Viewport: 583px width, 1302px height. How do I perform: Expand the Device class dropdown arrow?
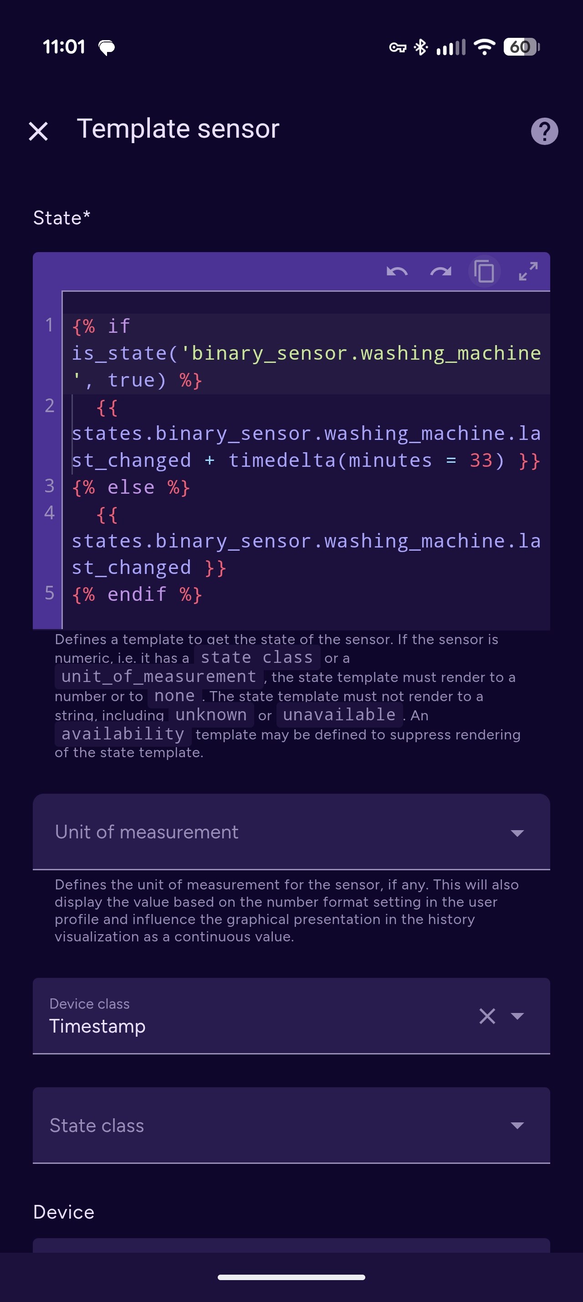[x=517, y=1016]
